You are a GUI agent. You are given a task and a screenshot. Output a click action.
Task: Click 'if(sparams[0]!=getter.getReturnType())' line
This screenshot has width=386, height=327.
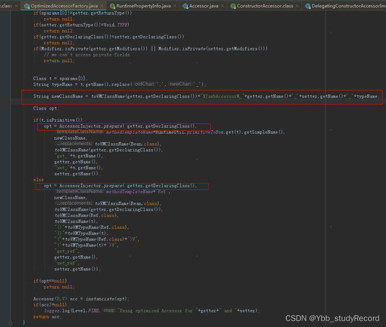point(83,13)
